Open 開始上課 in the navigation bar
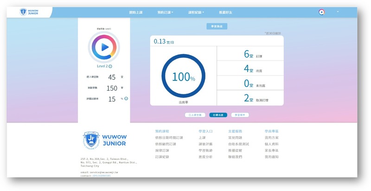This screenshot has width=371, height=191. coord(135,12)
